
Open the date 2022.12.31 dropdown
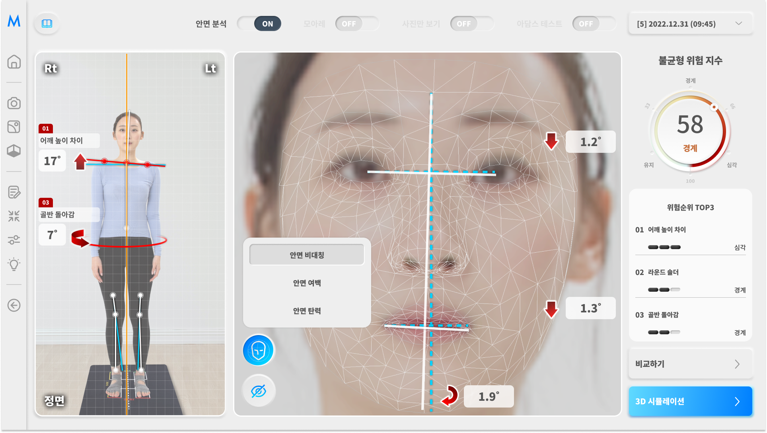pyautogui.click(x=690, y=24)
